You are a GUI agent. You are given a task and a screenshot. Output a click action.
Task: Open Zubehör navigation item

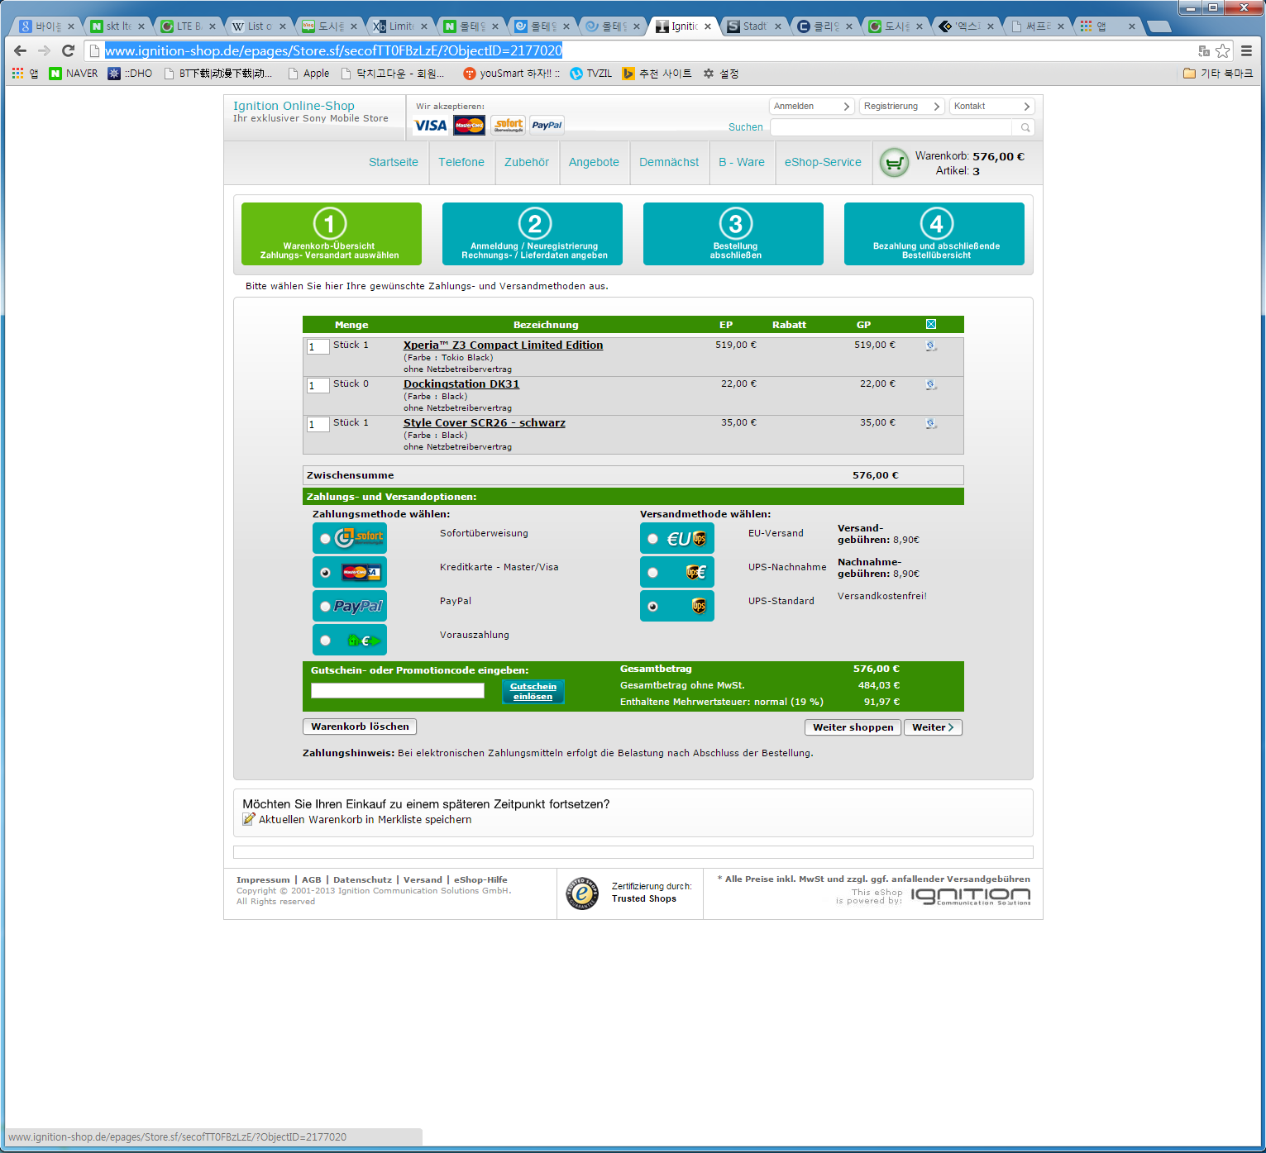(x=527, y=163)
